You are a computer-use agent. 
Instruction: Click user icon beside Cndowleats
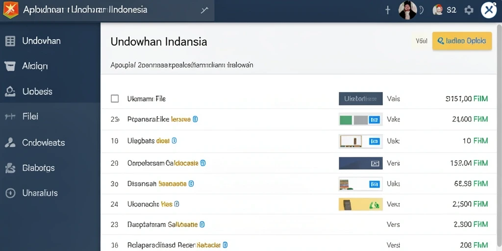[10, 143]
